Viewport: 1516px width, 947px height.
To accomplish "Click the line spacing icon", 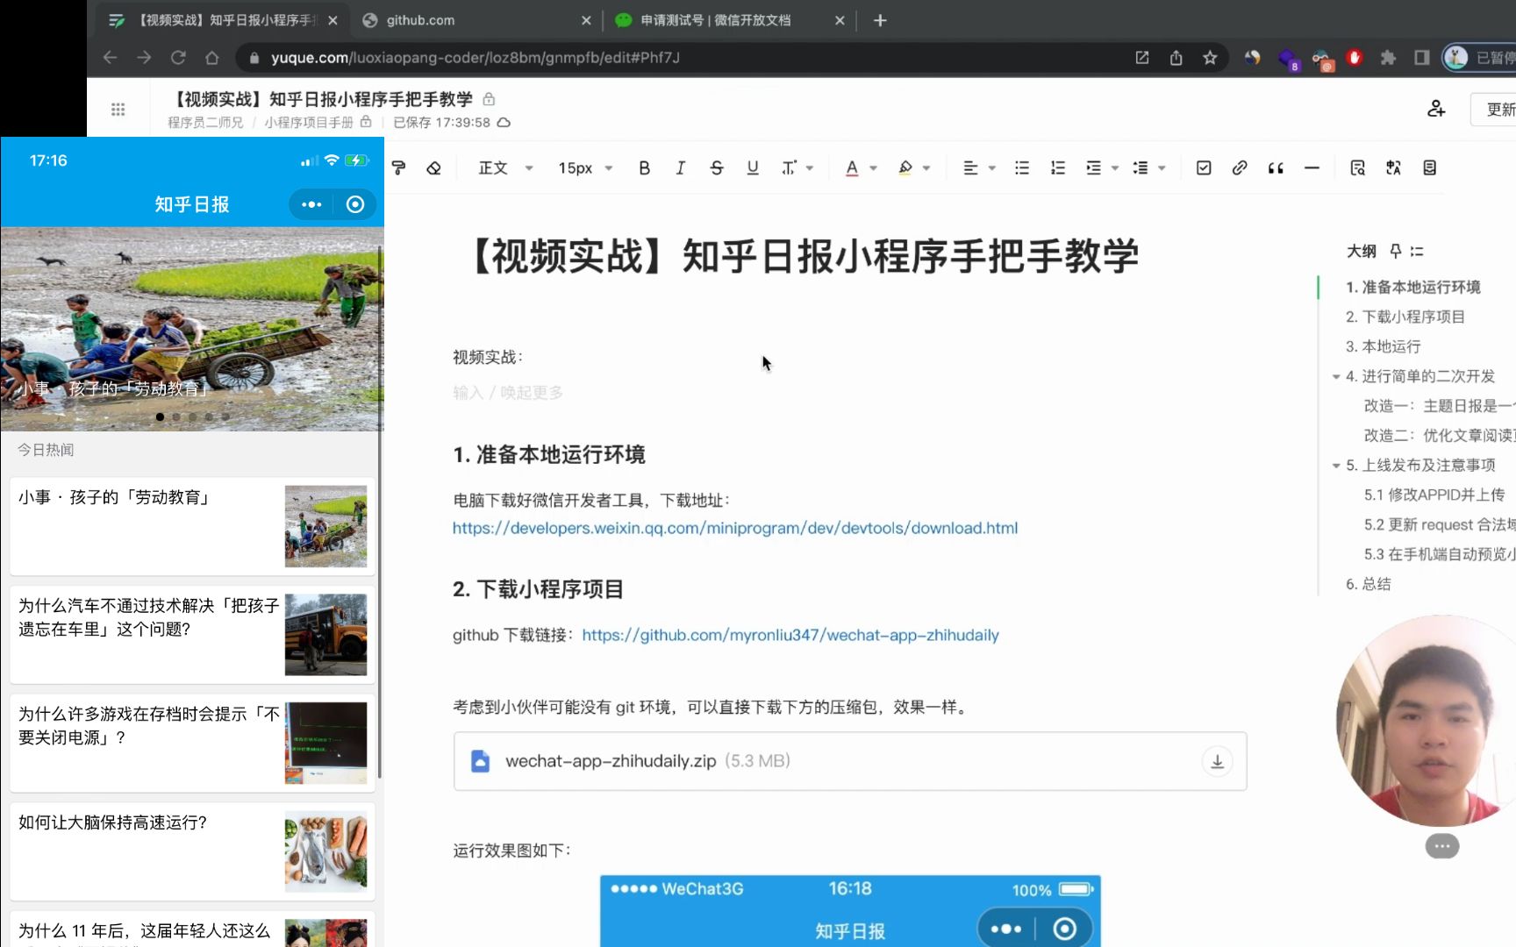I will 1141,167.
